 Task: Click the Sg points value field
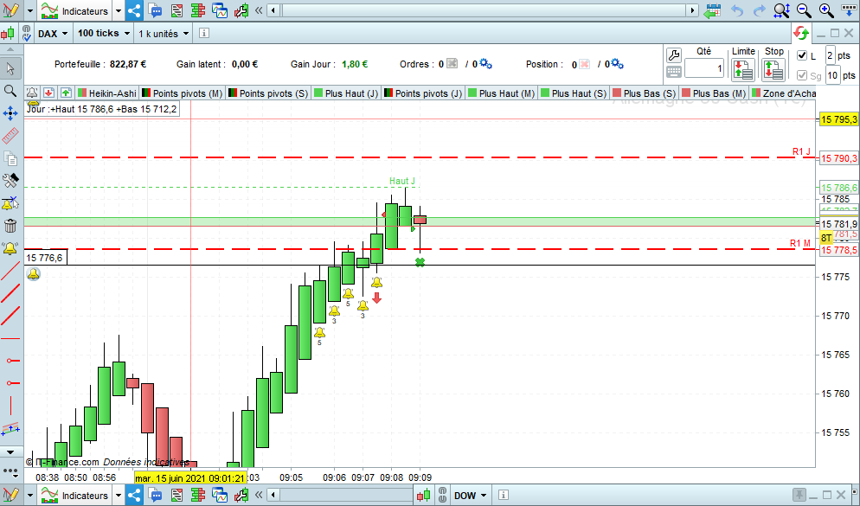point(832,75)
